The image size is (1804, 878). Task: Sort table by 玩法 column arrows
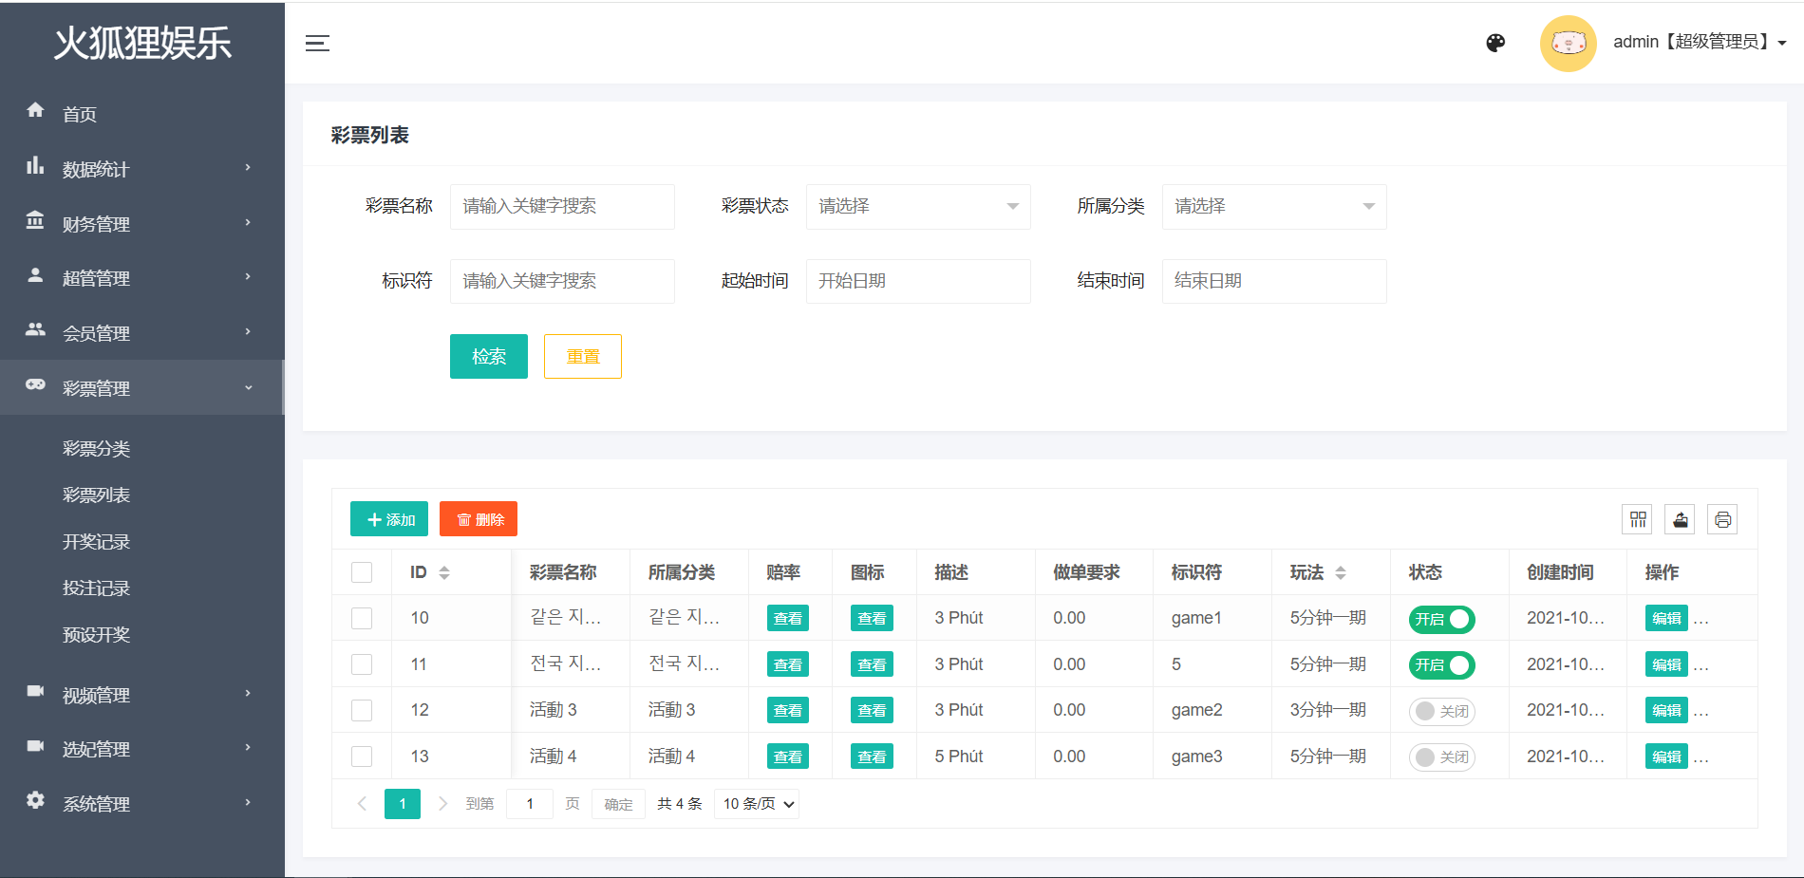(1341, 572)
